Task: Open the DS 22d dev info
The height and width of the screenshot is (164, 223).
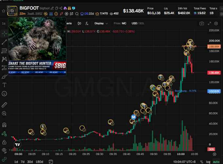Action: (87, 14)
